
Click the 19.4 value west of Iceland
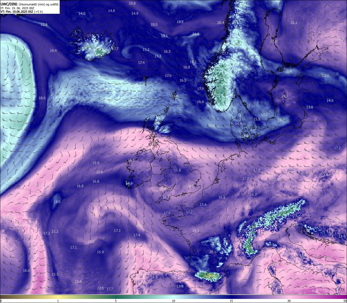tap(53, 51)
